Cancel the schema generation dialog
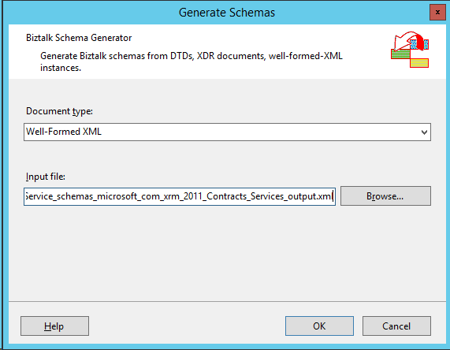 (396, 326)
